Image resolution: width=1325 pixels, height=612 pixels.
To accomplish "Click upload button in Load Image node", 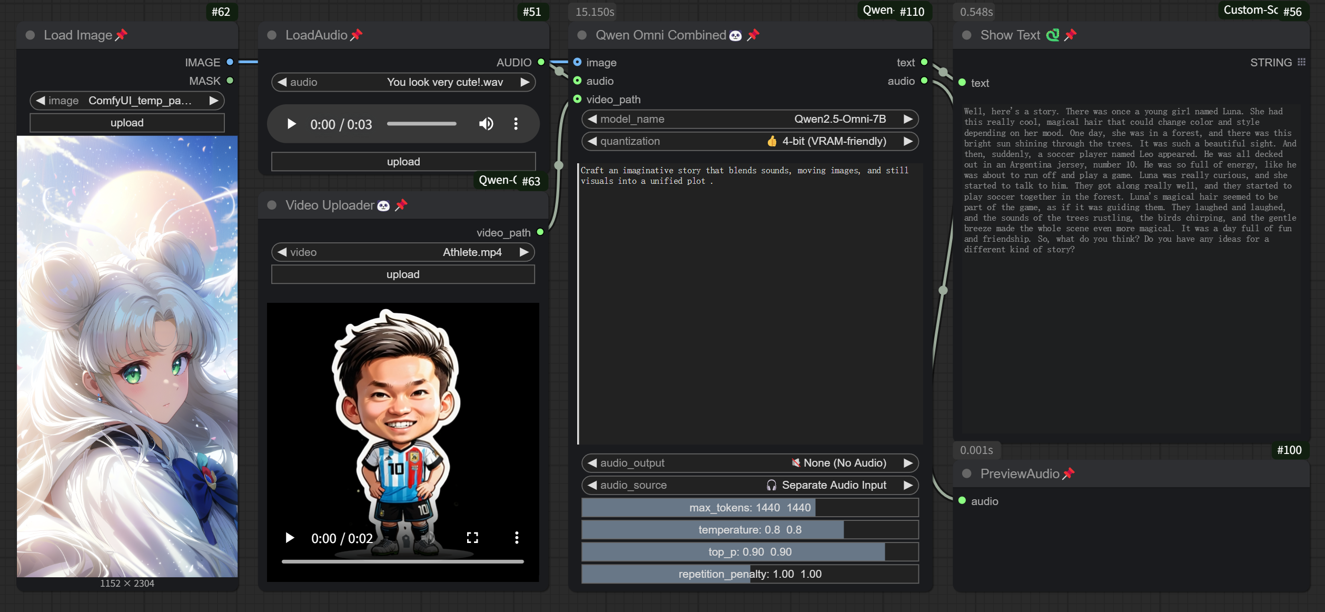I will [x=127, y=123].
